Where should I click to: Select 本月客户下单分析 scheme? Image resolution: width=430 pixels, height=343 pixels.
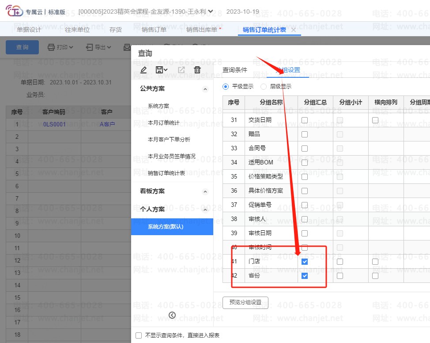pyautogui.click(x=169, y=139)
